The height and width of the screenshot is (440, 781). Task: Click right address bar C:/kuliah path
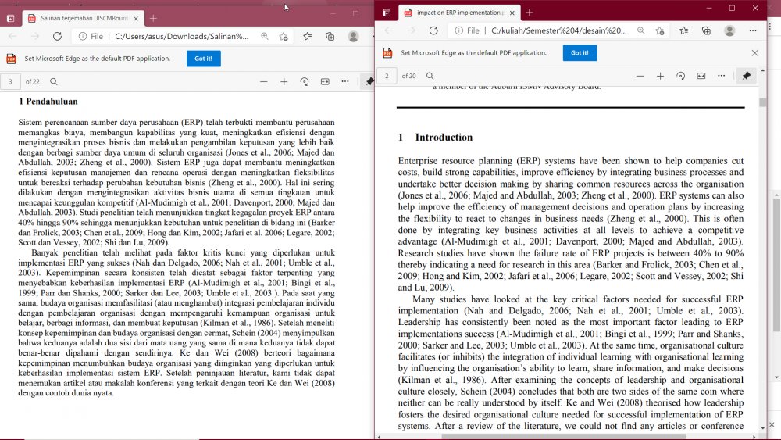tap(559, 30)
